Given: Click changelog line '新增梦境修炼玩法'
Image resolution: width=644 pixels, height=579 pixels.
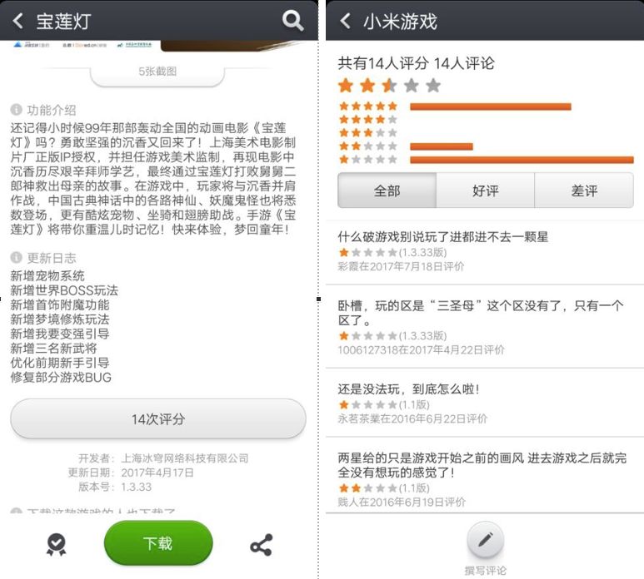Looking at the screenshot, I should tap(60, 319).
